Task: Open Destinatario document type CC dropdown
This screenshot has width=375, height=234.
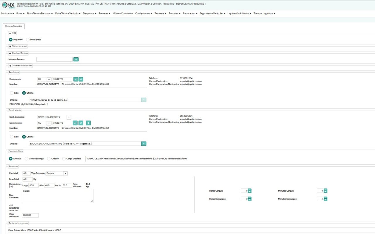Action: tap(49, 123)
